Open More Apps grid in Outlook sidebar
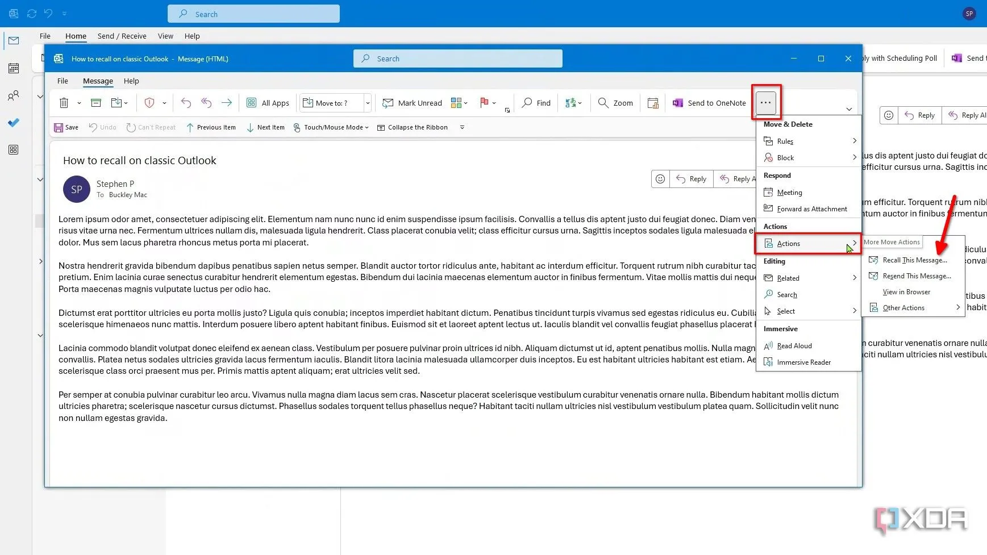The height and width of the screenshot is (555, 987). [x=14, y=149]
